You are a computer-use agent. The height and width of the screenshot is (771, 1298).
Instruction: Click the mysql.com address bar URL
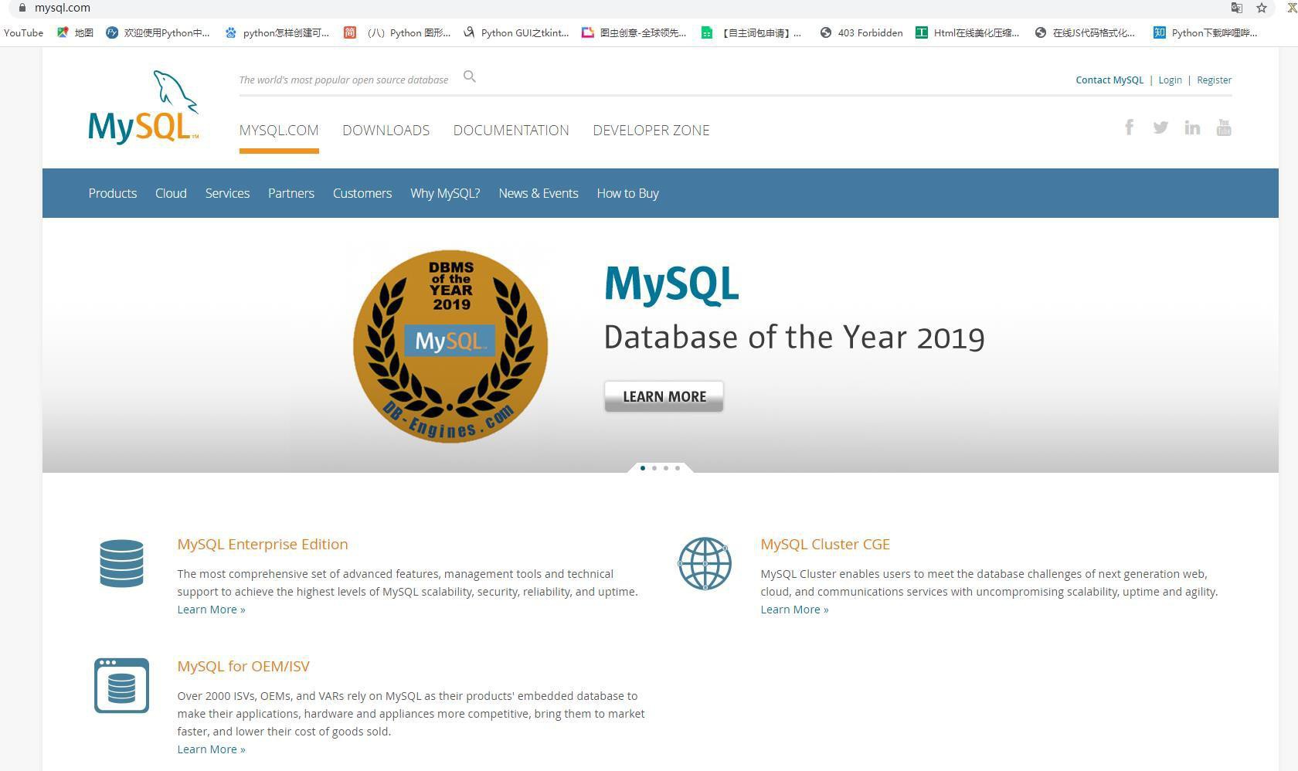tap(63, 8)
